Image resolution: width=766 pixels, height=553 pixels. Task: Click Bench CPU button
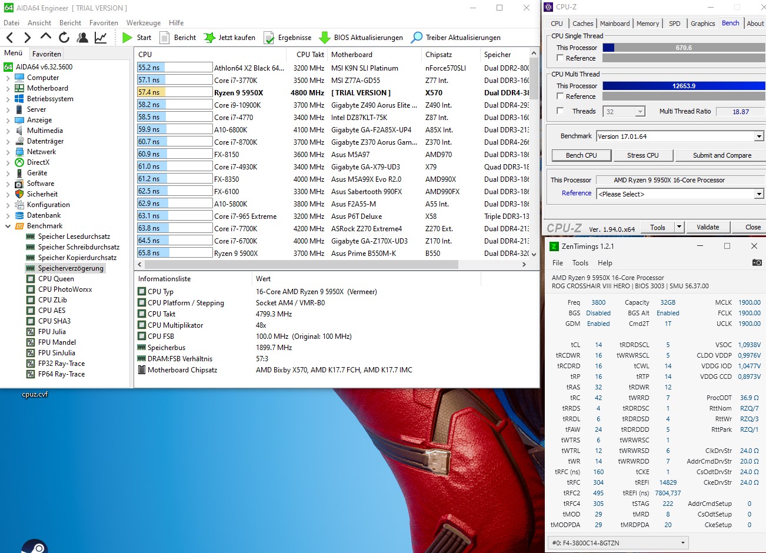[x=581, y=155]
